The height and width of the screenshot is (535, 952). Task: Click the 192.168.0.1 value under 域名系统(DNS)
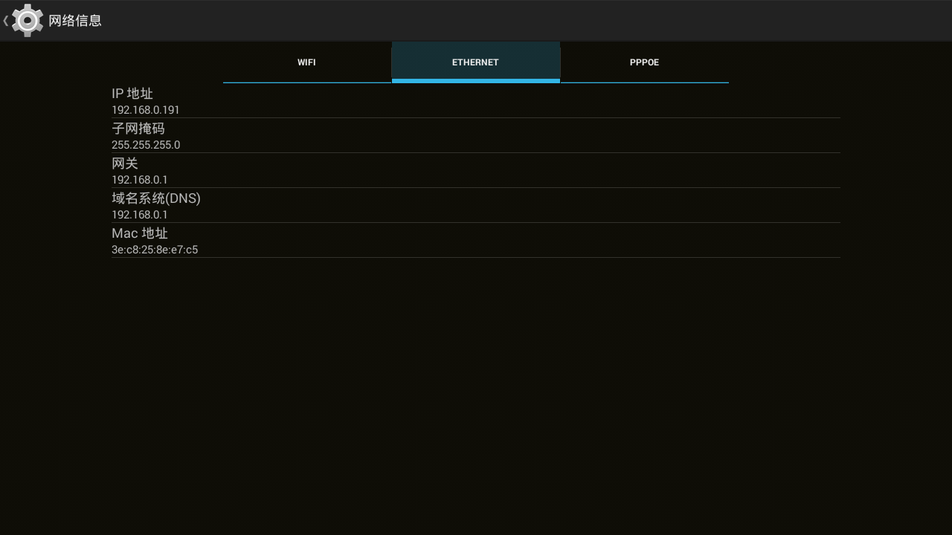pyautogui.click(x=140, y=215)
